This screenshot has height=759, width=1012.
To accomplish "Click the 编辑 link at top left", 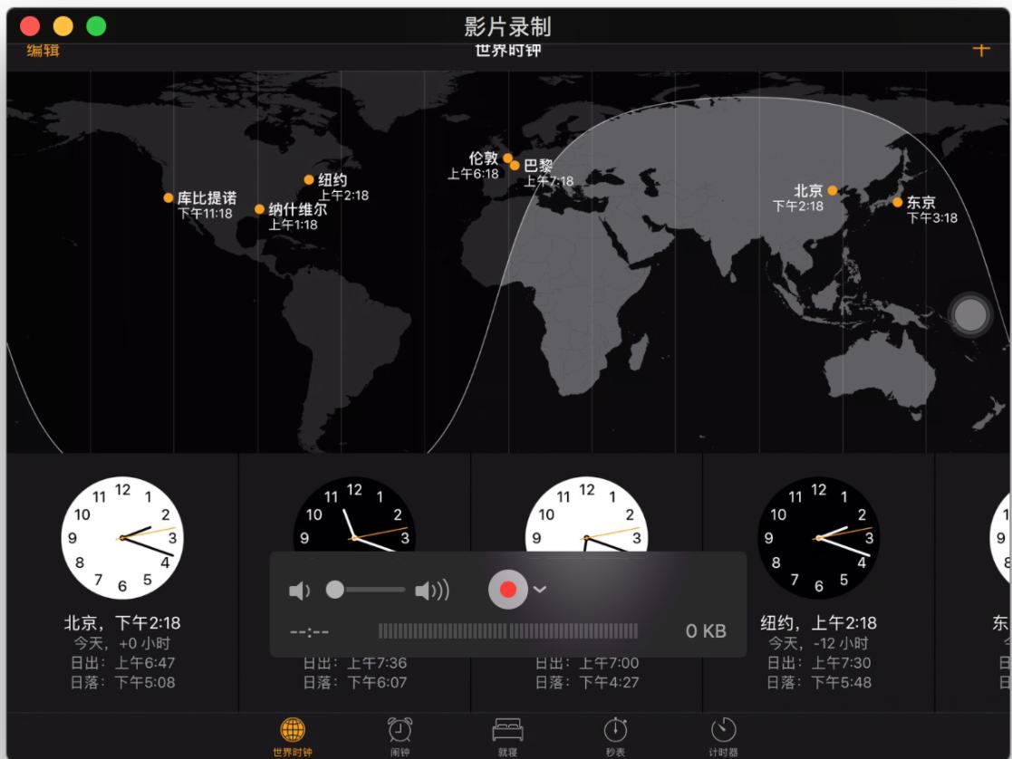I will (42, 50).
